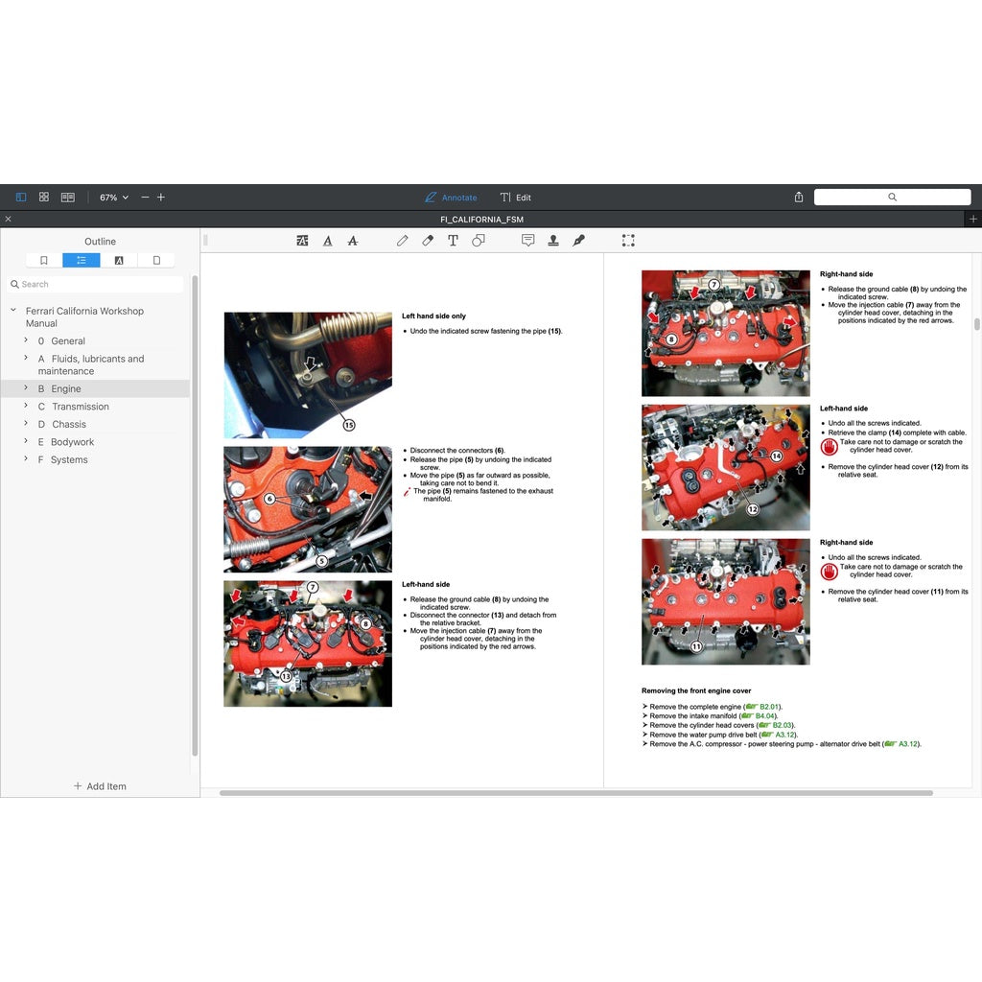982x982 pixels.
Task: Add a note comment annotation
Action: (528, 241)
